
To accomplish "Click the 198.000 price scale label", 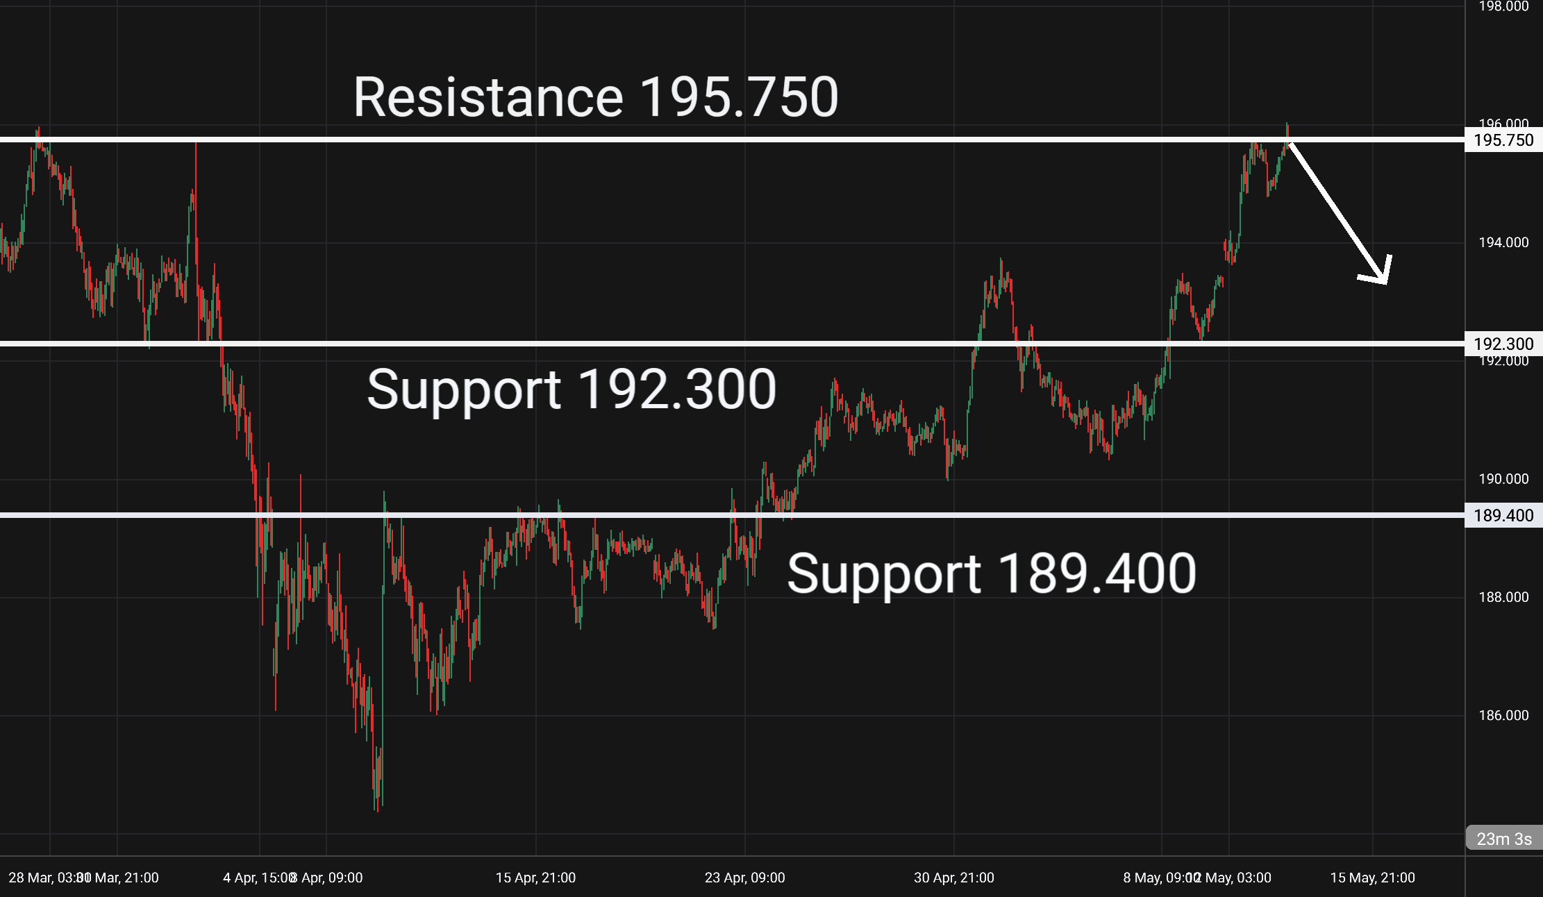I will pos(1503,7).
